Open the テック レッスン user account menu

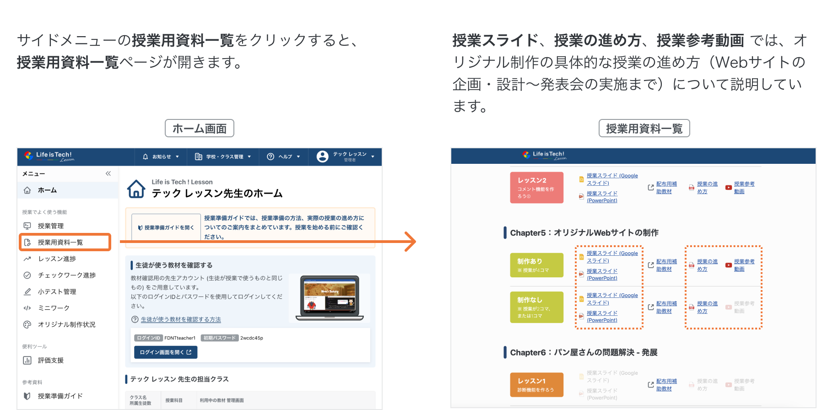(346, 157)
